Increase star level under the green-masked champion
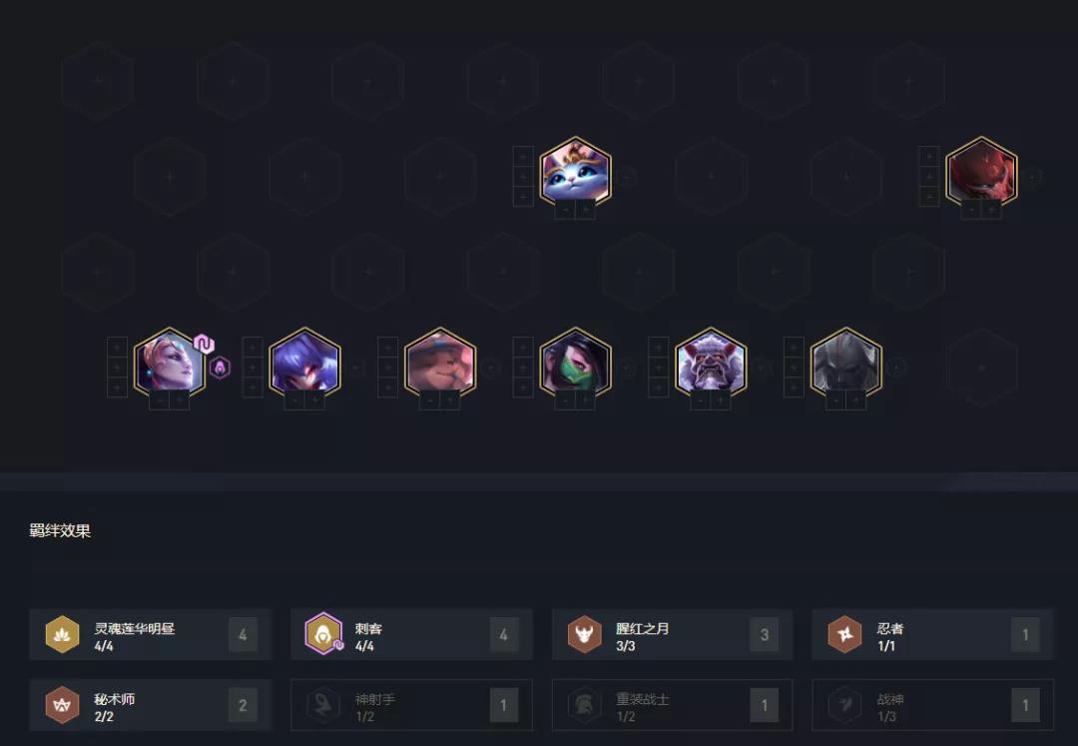Viewport: 1078px width, 746px height. point(586,399)
